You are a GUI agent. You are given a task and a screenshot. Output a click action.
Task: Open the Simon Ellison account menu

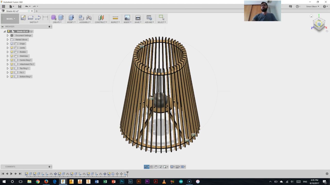point(312,6)
